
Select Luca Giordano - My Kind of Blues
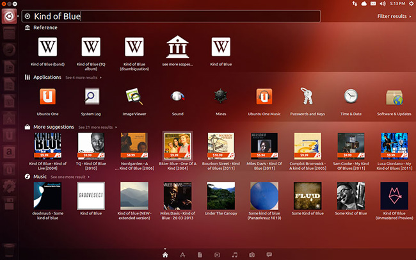coord(394,145)
